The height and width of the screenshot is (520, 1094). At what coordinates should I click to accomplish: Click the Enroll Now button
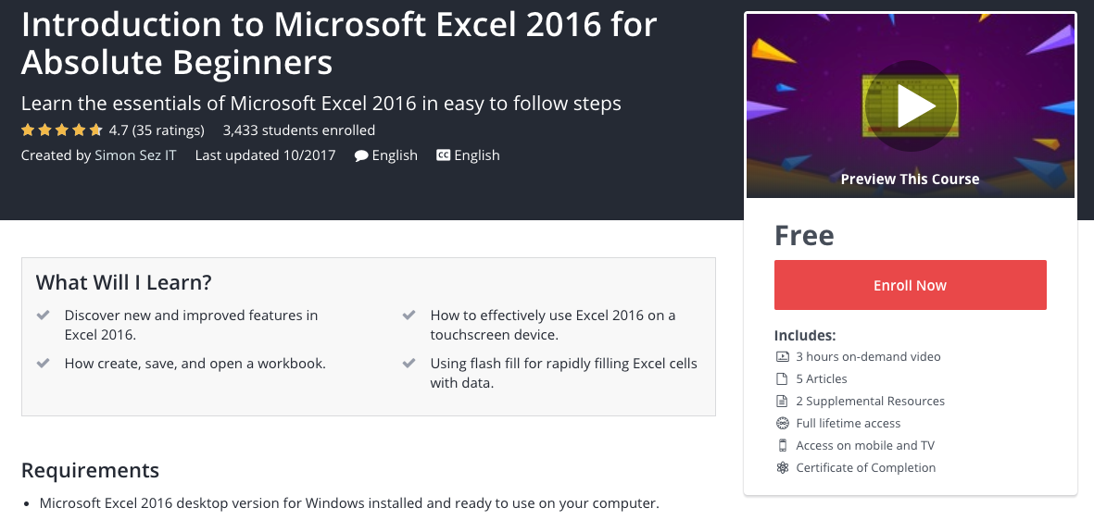(910, 285)
